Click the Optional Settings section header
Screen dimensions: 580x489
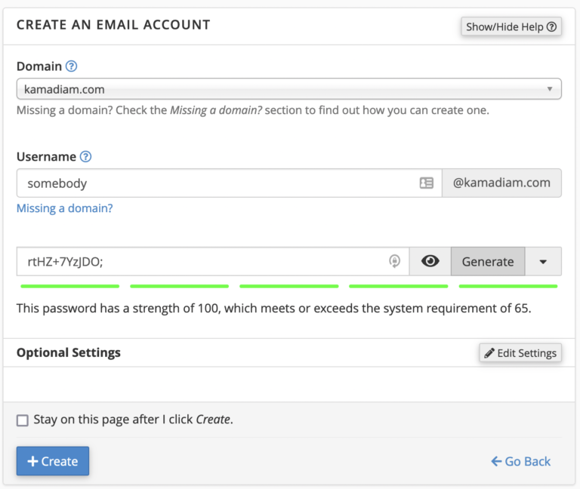tap(69, 352)
